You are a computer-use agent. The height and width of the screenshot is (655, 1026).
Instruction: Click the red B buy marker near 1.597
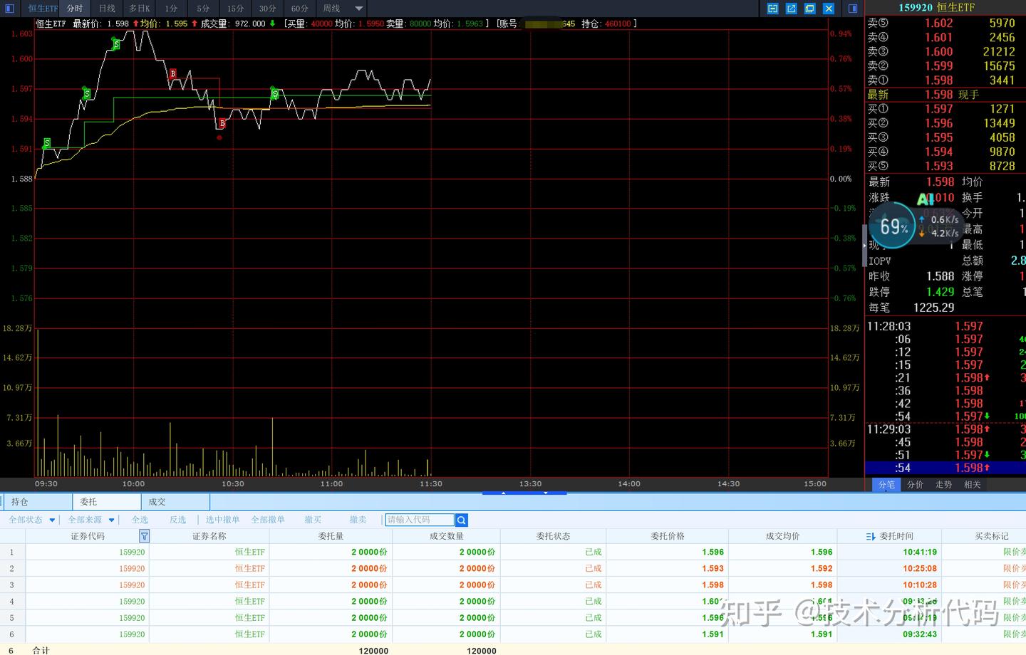coord(173,74)
